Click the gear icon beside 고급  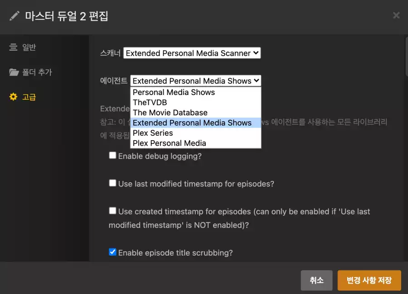coord(13,97)
